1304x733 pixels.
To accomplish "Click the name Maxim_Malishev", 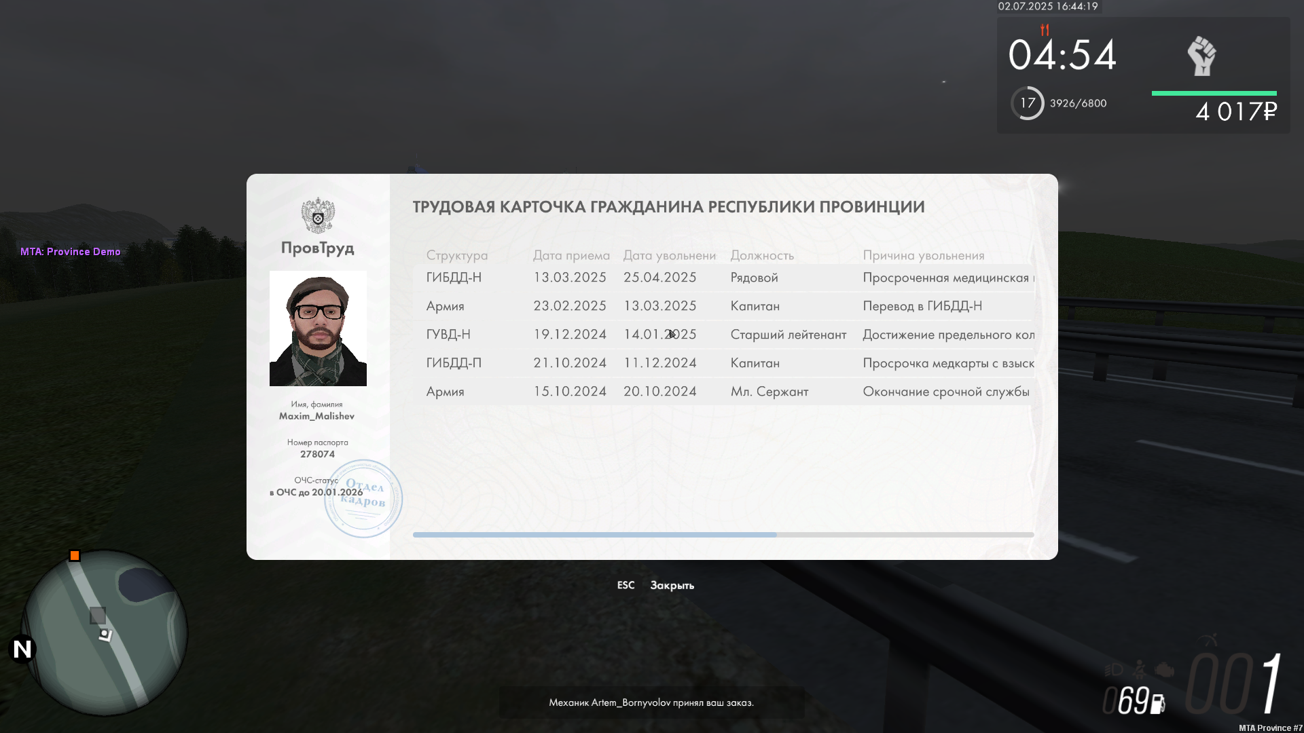I will pyautogui.click(x=316, y=416).
